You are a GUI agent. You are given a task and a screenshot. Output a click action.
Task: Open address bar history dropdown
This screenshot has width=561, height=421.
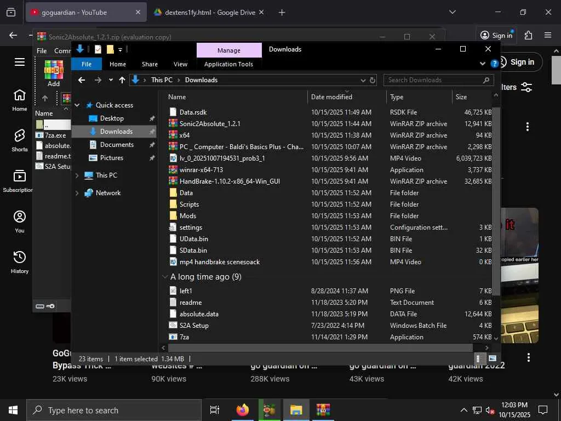point(363,80)
